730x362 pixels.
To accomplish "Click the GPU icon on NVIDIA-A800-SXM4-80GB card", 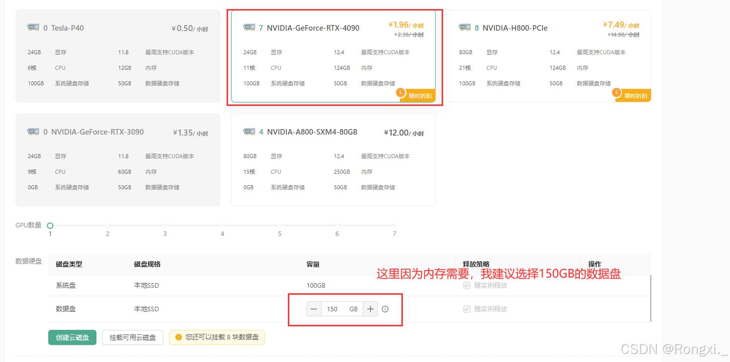I will [249, 131].
